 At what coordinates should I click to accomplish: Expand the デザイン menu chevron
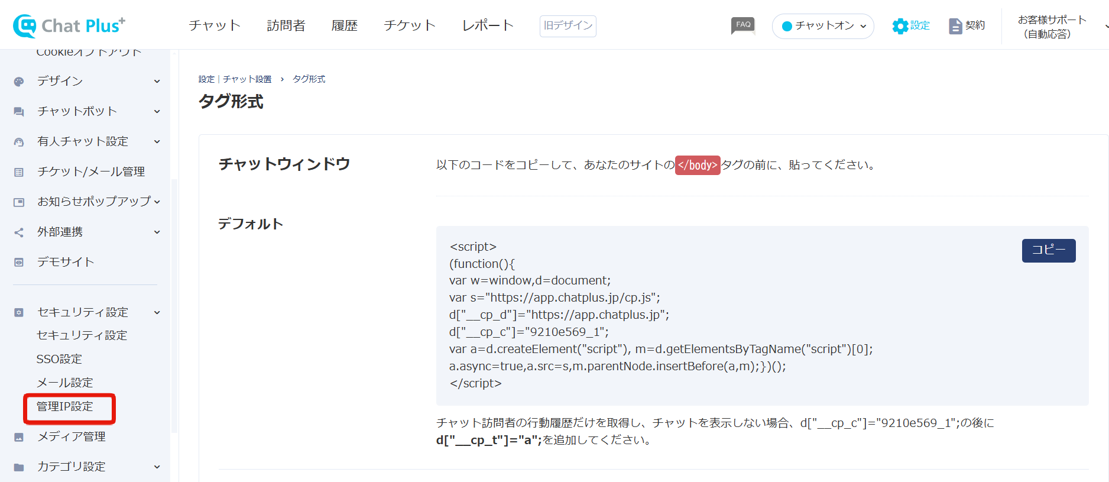coord(157,82)
